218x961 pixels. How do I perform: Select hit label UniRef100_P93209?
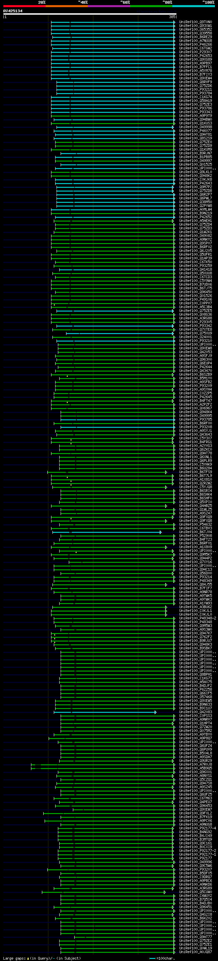pos(196,386)
